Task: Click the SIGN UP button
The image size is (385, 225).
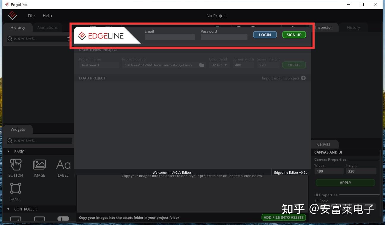Action: pos(294,35)
